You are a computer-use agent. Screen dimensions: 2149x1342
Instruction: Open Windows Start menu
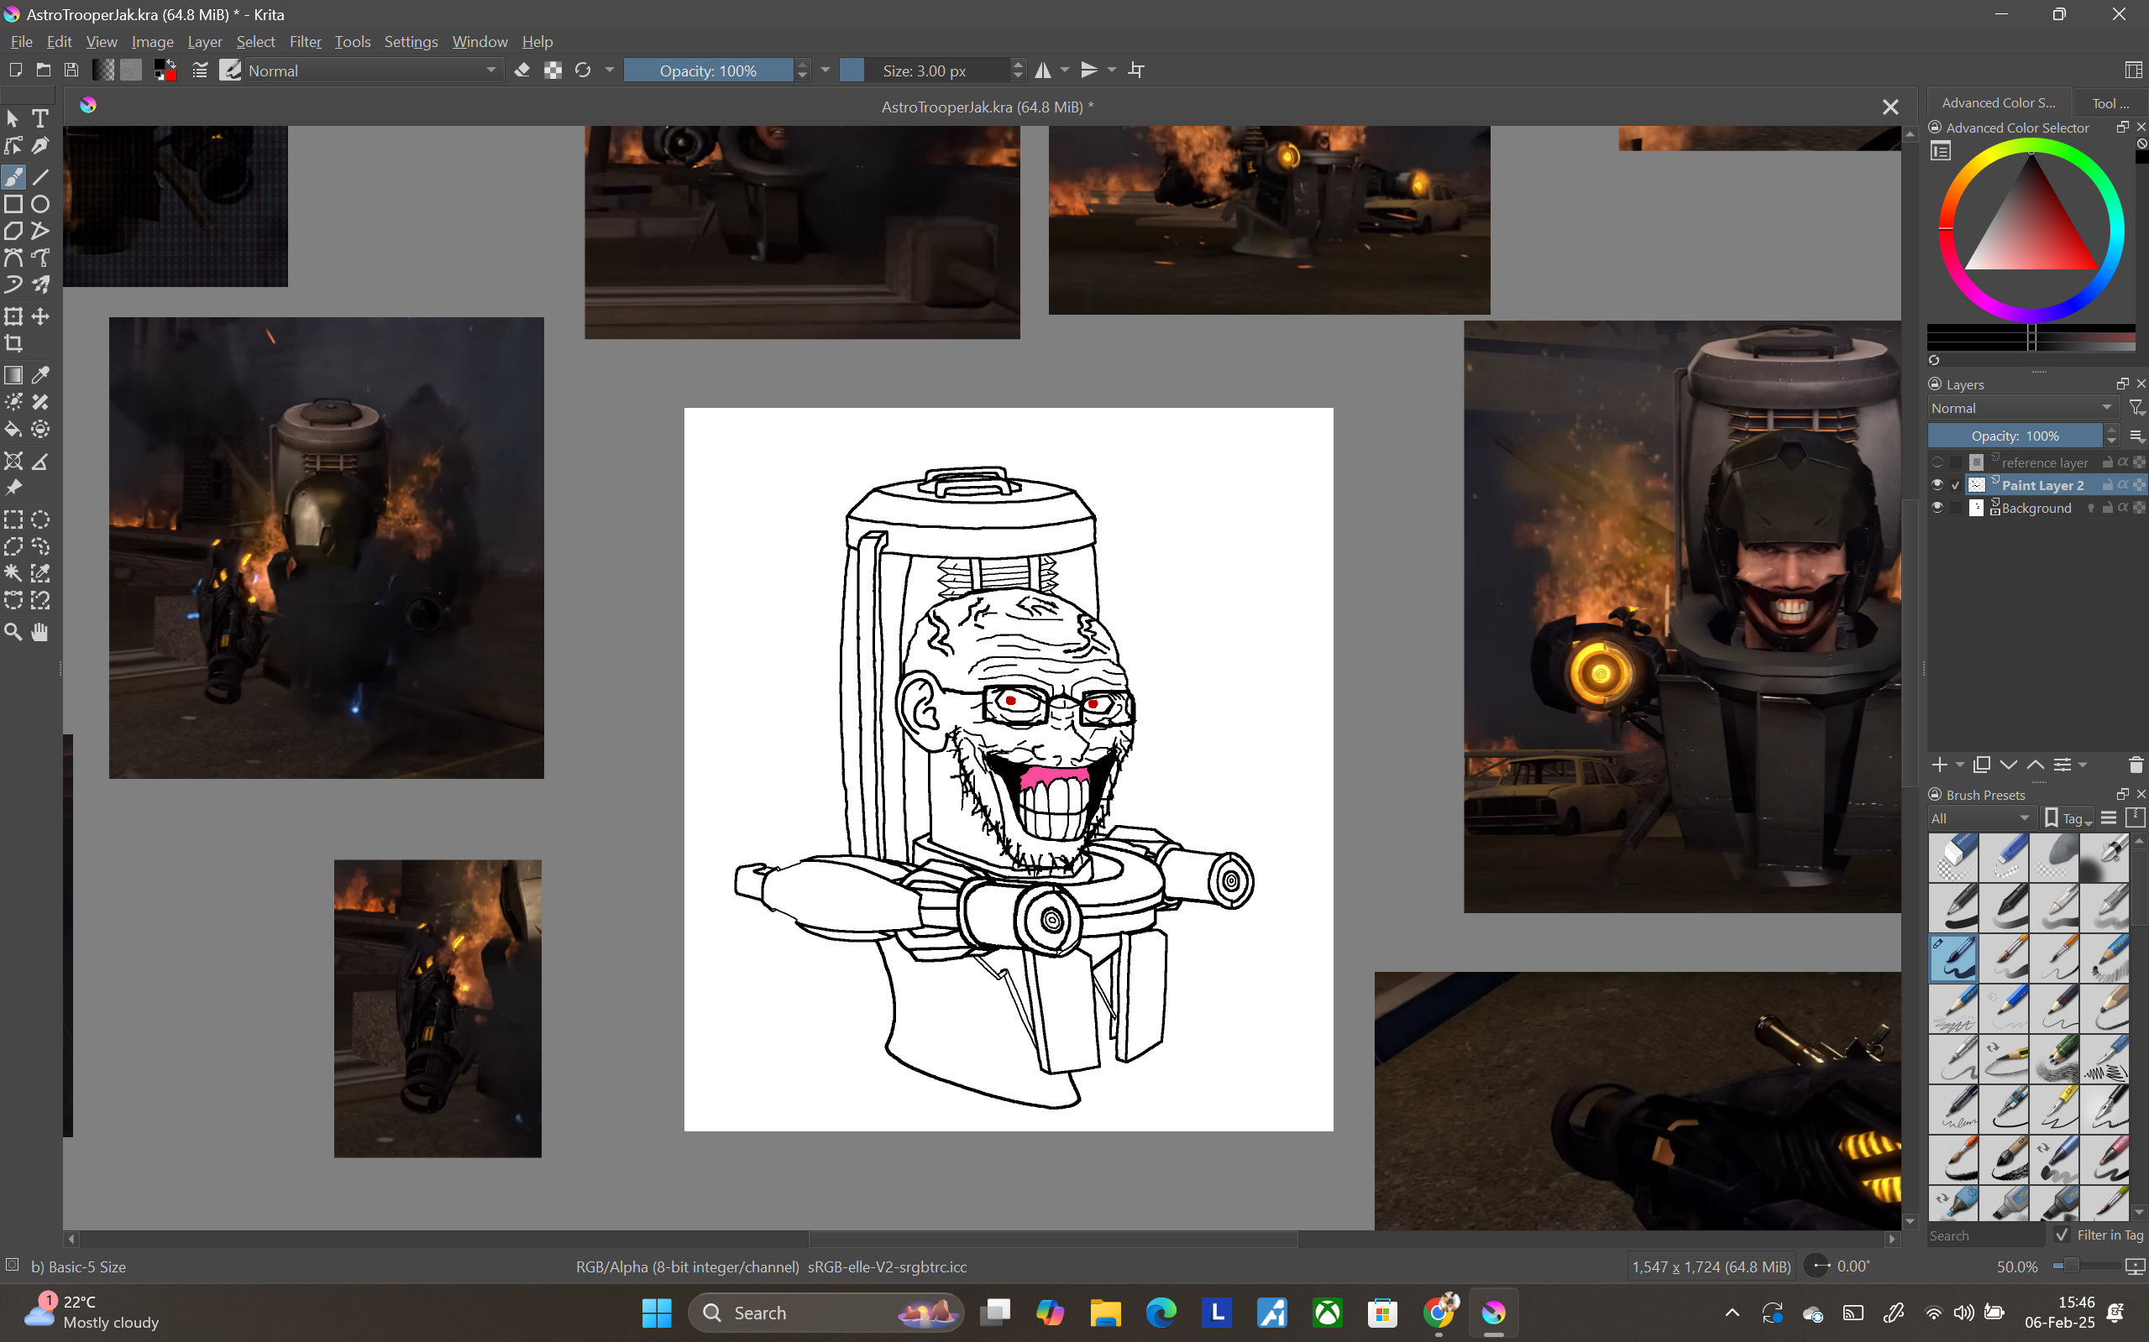(x=656, y=1313)
